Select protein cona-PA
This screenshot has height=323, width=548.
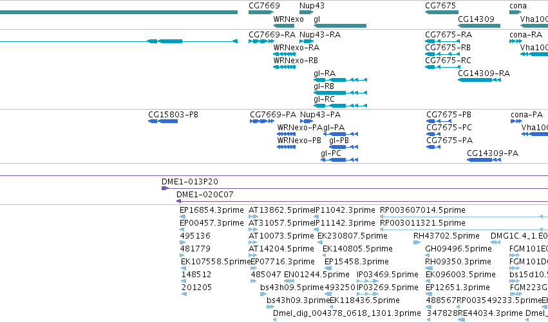pyautogui.click(x=527, y=115)
